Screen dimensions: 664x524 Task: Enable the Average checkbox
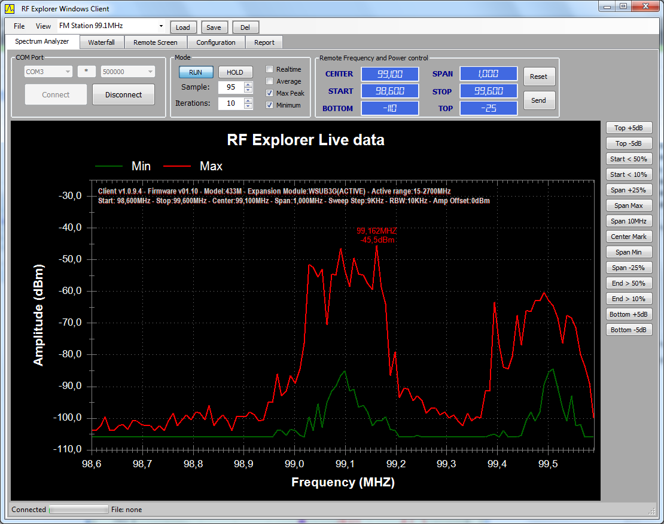coord(269,81)
